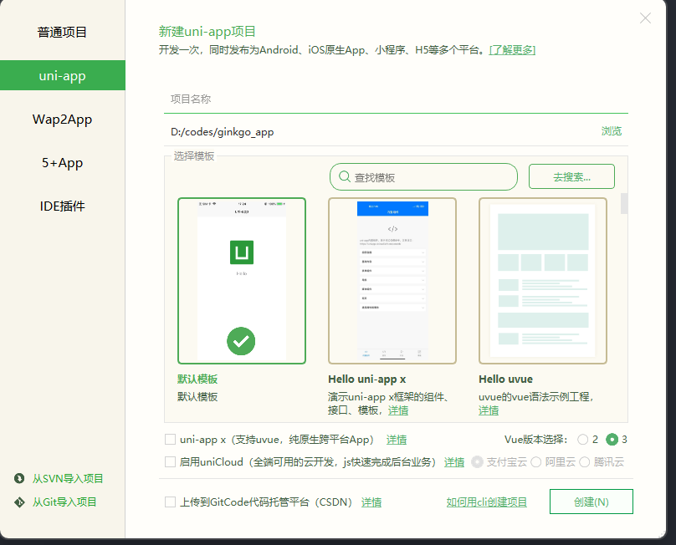Select the 默认模板 template thumbnail

[x=242, y=281]
